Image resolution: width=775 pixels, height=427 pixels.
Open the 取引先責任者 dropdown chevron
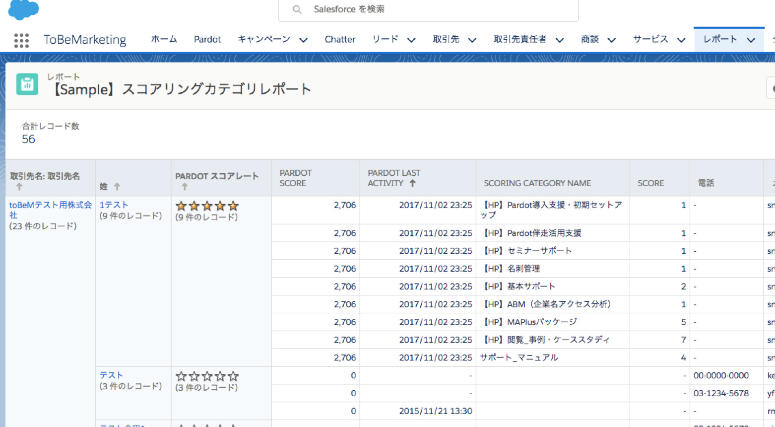pyautogui.click(x=559, y=40)
